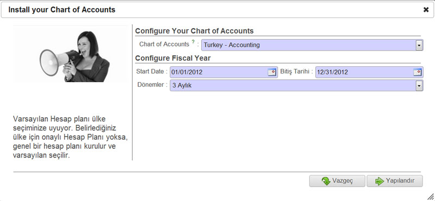435x201 pixels.
Task: Focus the end date field 12/31/2012
Action: point(369,72)
